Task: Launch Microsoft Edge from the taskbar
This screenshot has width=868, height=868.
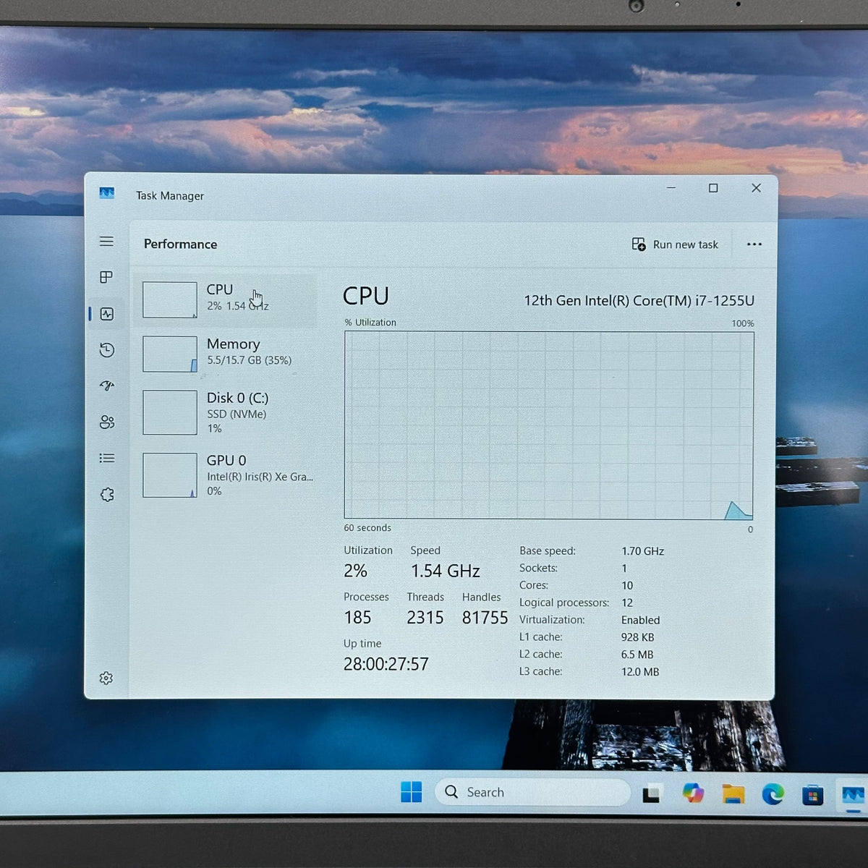Action: [x=773, y=794]
